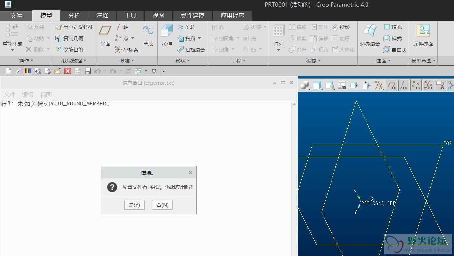This screenshot has width=454, height=256.
Task: Maximize the 信息窗口 window
Action: (x=283, y=82)
